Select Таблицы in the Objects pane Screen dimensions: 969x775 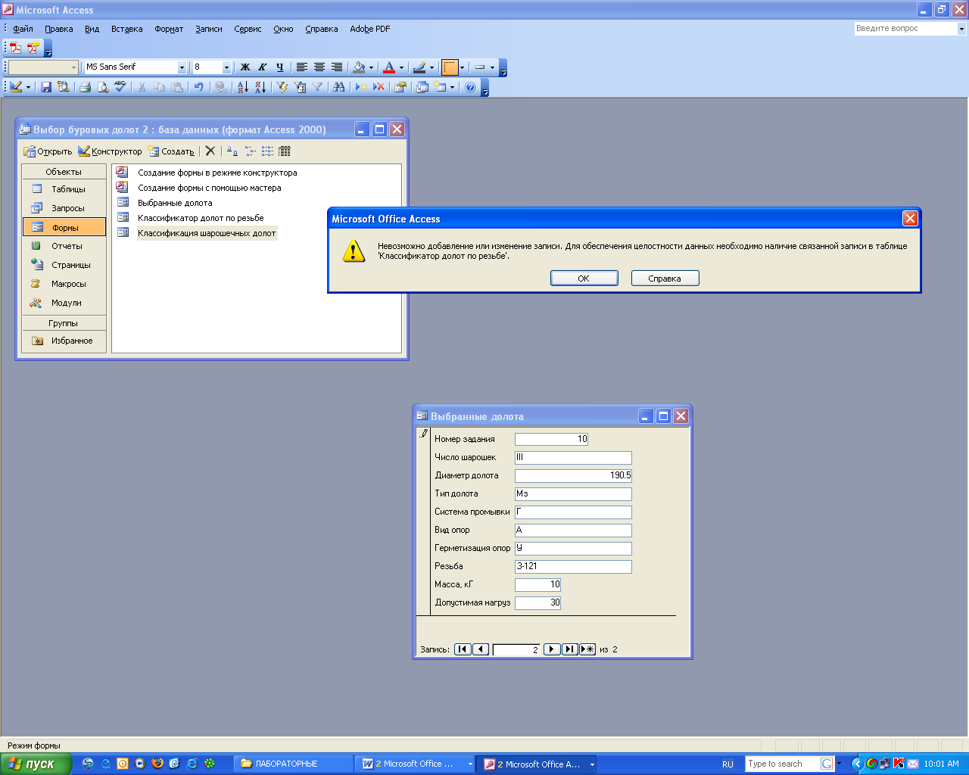click(64, 189)
